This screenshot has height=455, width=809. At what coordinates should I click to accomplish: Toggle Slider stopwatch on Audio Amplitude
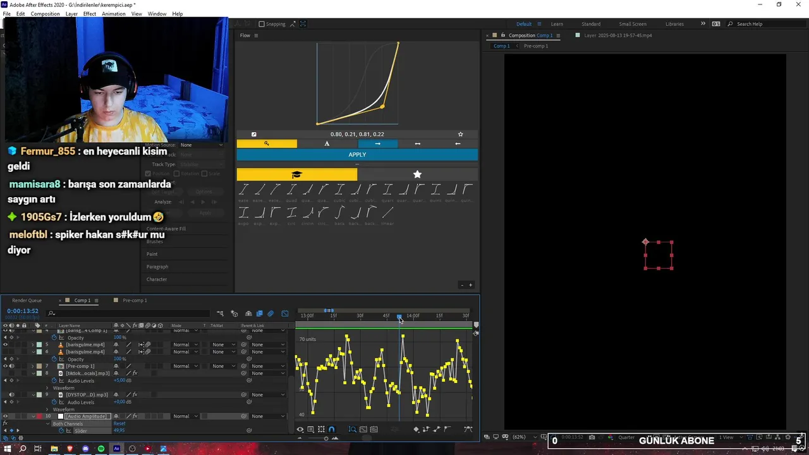[x=61, y=430]
